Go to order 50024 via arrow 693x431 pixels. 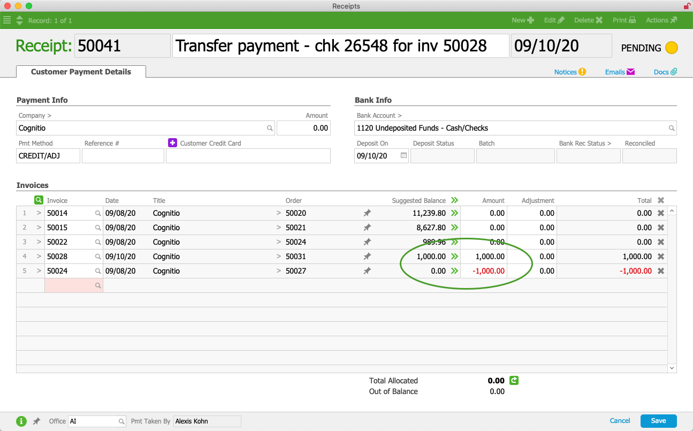coord(278,242)
